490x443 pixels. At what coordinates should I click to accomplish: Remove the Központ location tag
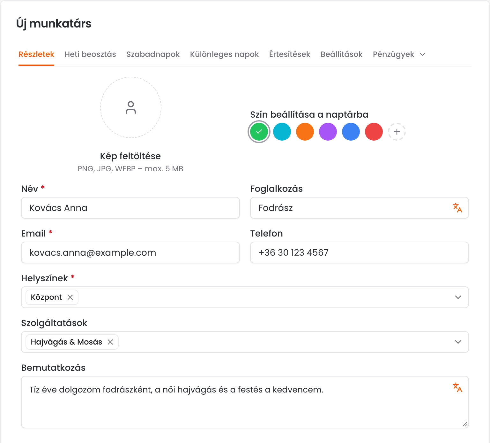(70, 297)
